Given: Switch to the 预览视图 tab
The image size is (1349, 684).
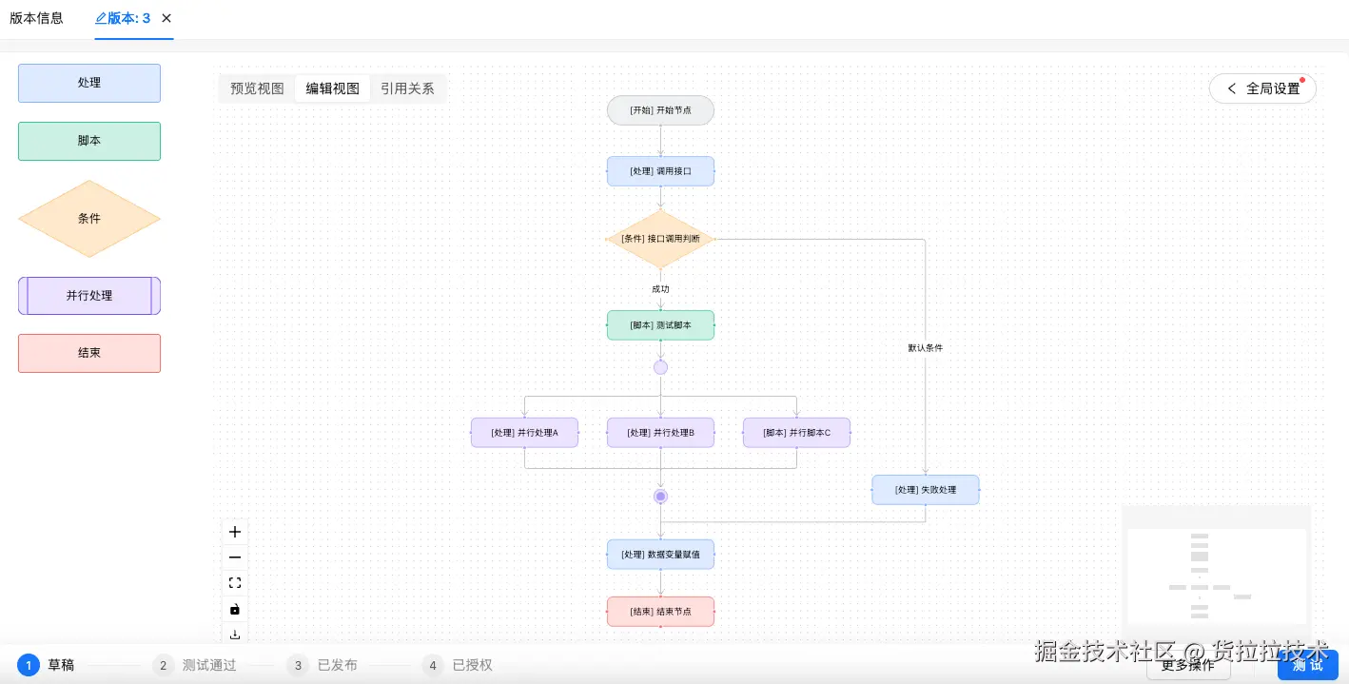Looking at the screenshot, I should click(257, 88).
